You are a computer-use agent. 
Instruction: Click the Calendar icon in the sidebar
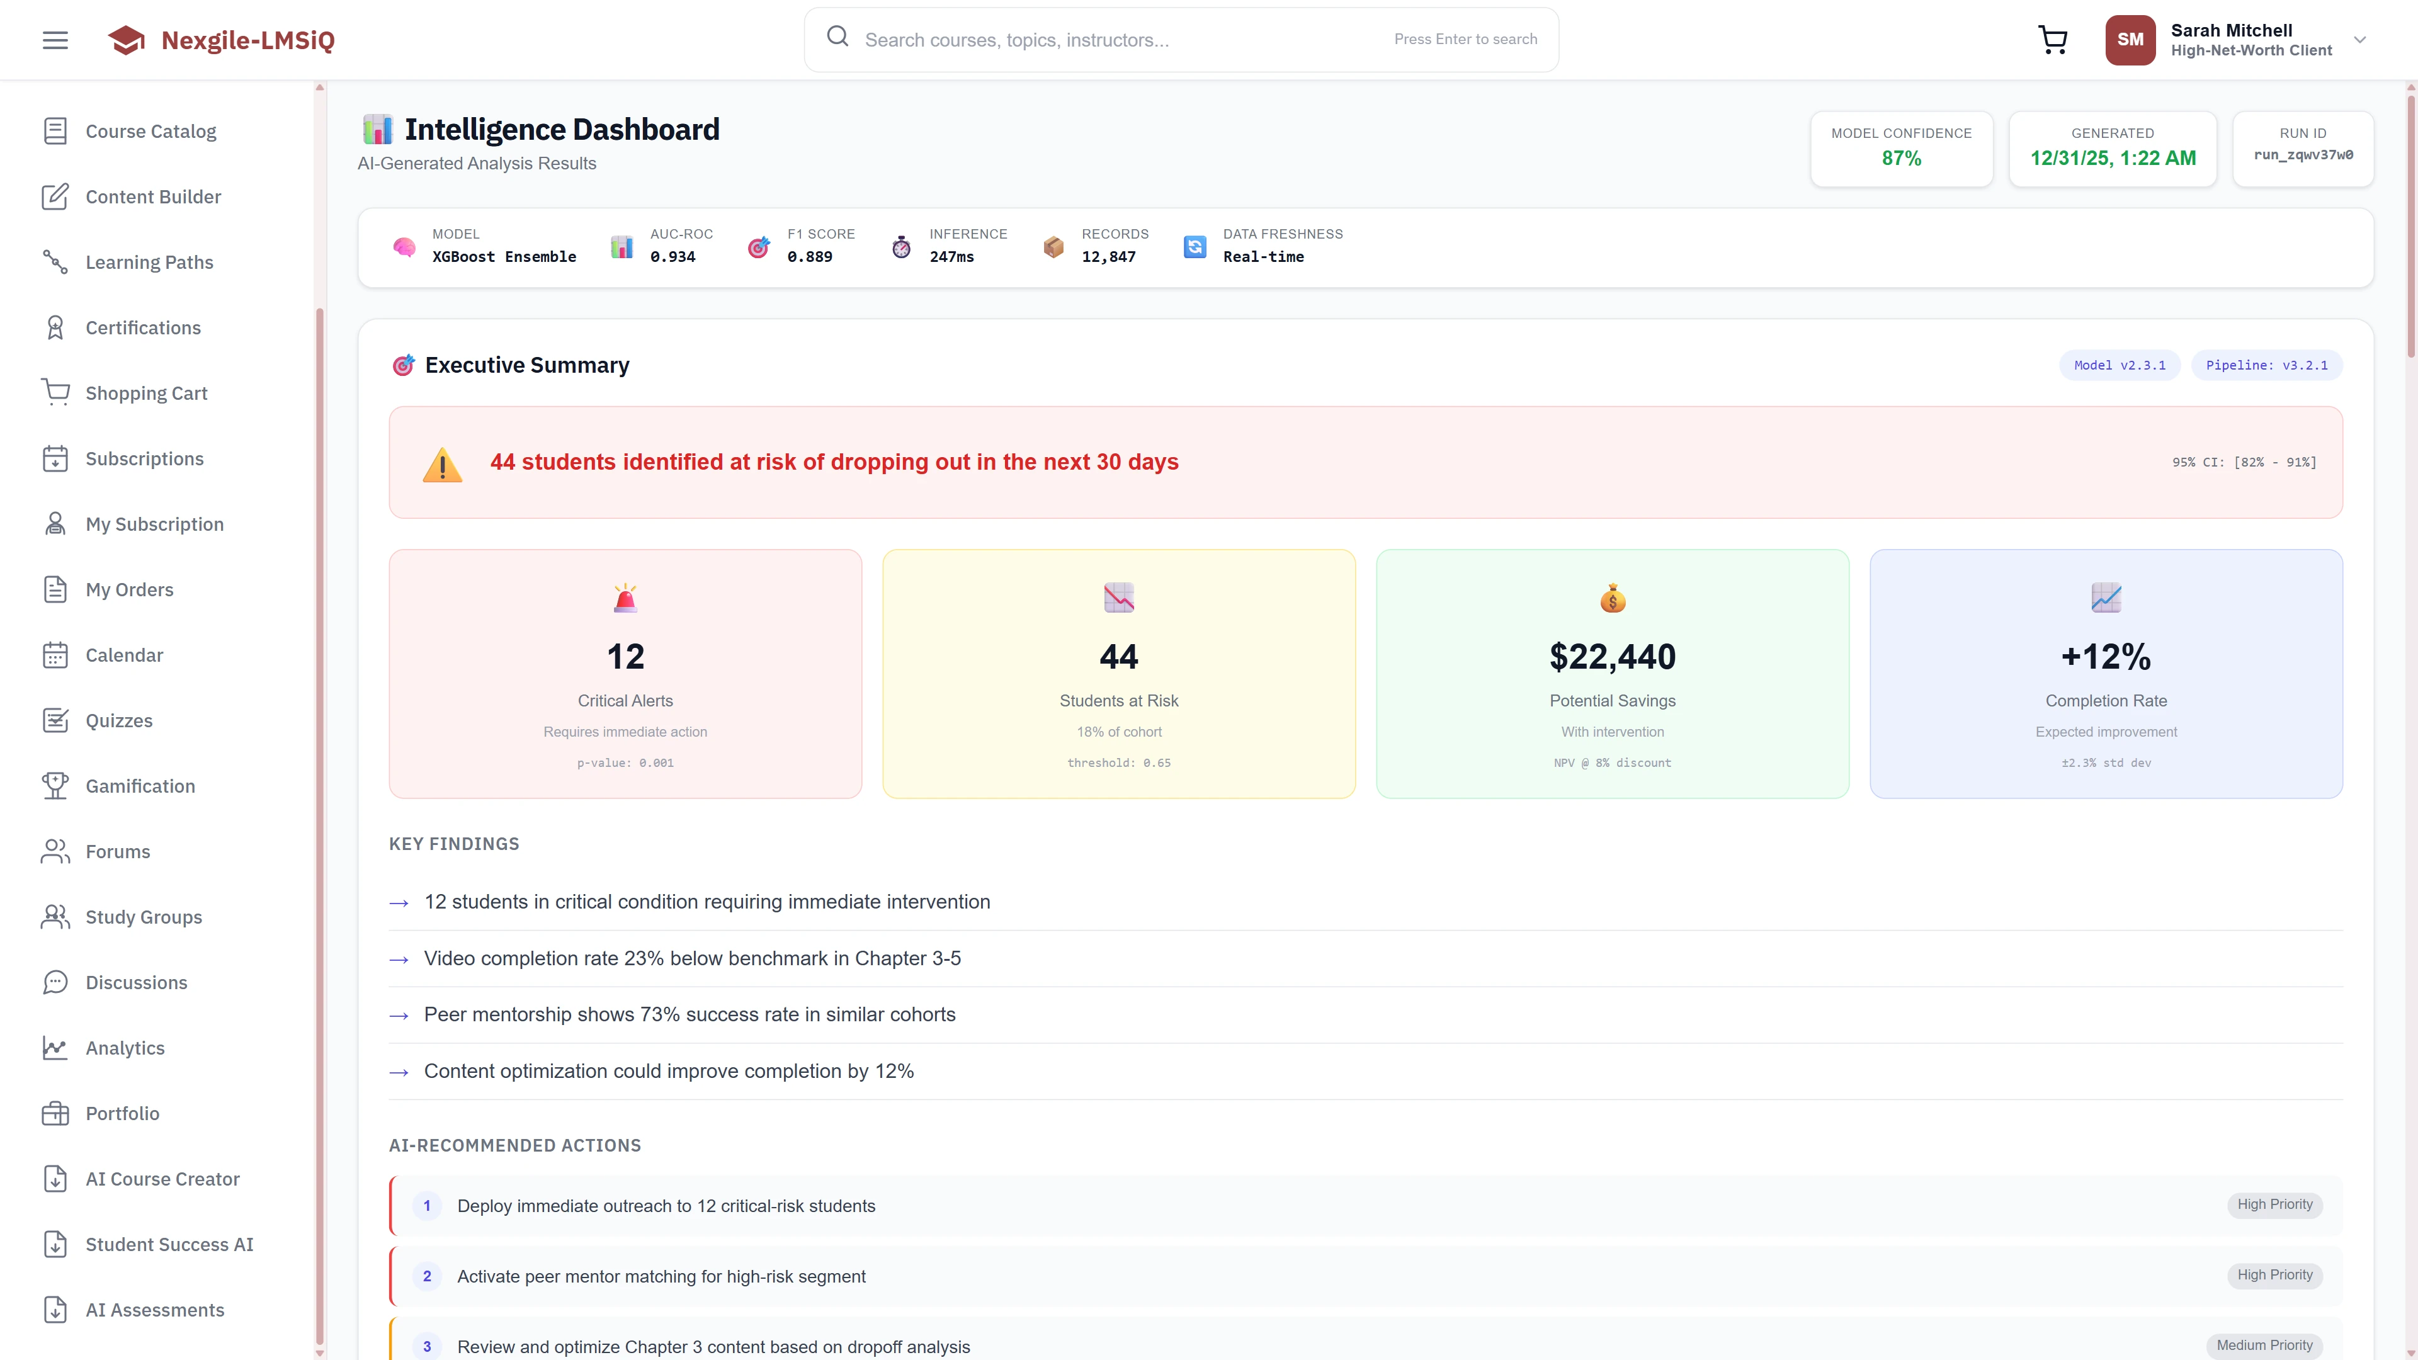pyautogui.click(x=54, y=654)
